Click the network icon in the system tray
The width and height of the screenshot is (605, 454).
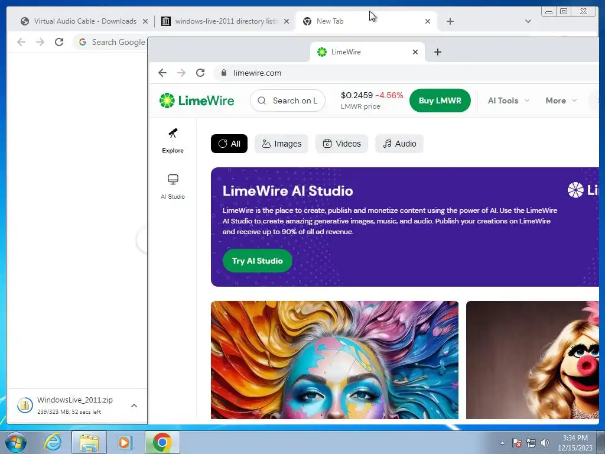pyautogui.click(x=531, y=443)
